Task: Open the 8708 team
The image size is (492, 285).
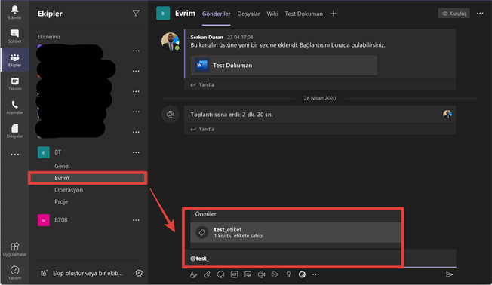Action: point(61,220)
